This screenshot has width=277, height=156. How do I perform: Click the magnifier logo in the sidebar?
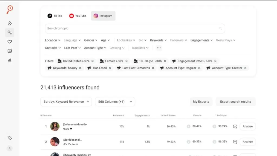pyautogui.click(x=10, y=9)
